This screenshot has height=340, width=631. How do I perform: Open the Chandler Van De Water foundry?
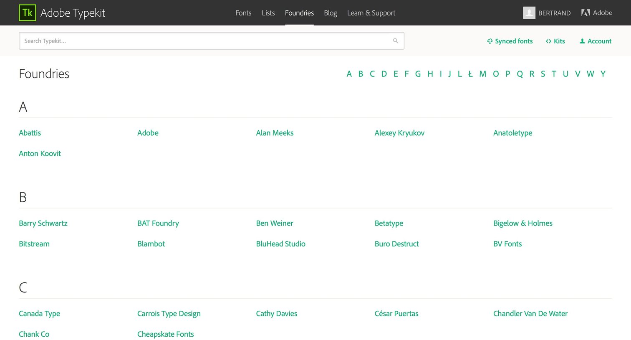pyautogui.click(x=530, y=314)
